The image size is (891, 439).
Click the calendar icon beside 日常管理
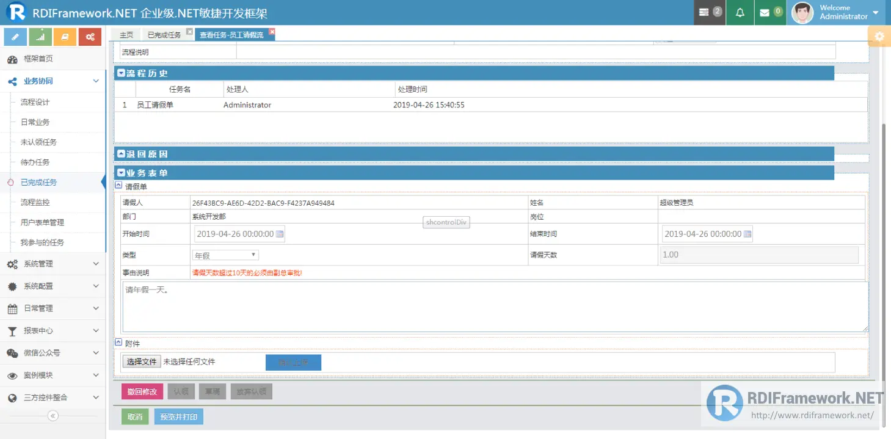(12, 308)
